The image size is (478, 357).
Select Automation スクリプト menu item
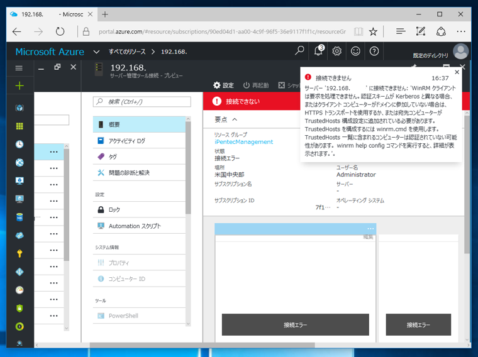[139, 226]
